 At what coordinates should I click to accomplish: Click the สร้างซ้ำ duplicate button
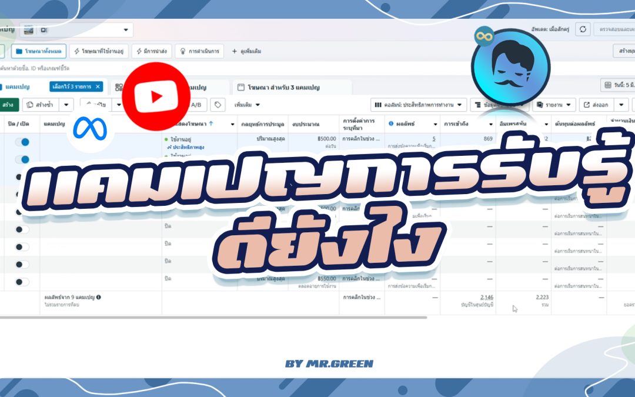41,105
